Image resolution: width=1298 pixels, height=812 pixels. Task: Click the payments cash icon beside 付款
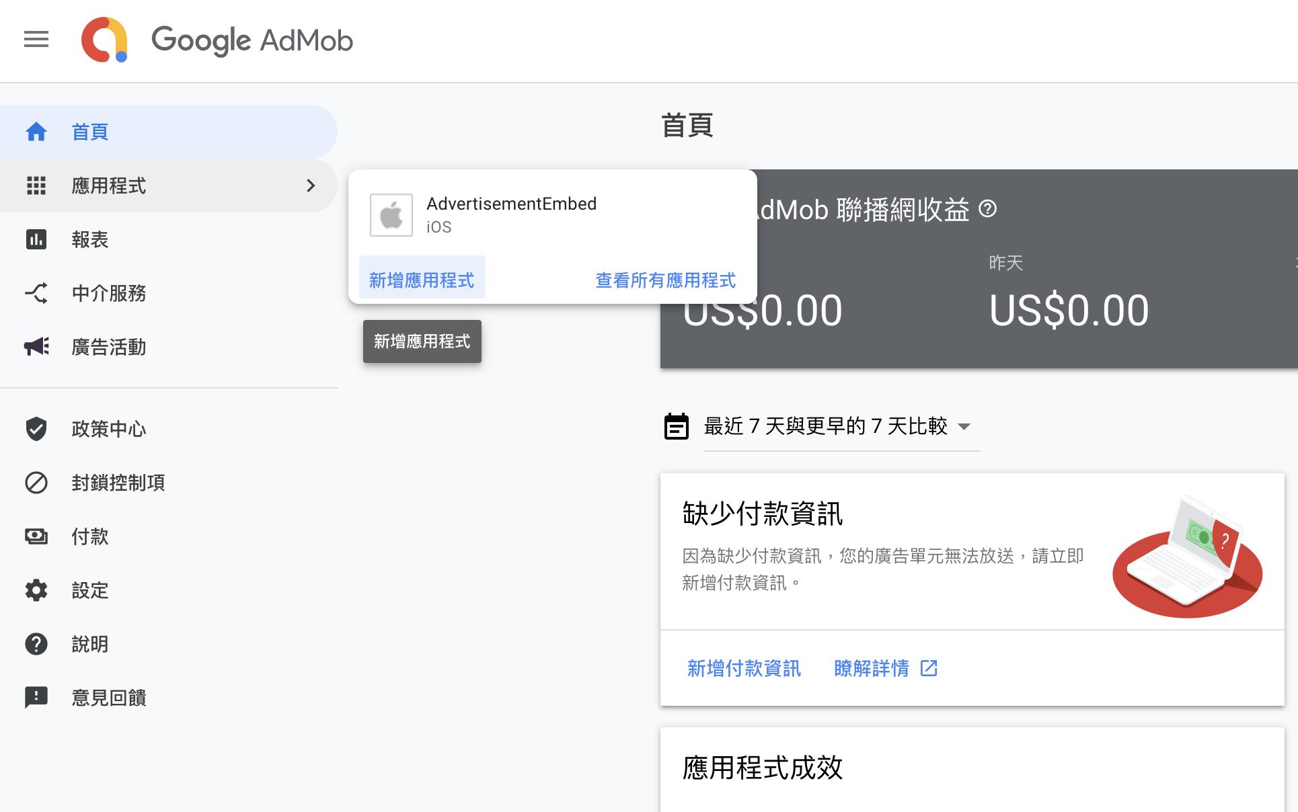pyautogui.click(x=36, y=536)
